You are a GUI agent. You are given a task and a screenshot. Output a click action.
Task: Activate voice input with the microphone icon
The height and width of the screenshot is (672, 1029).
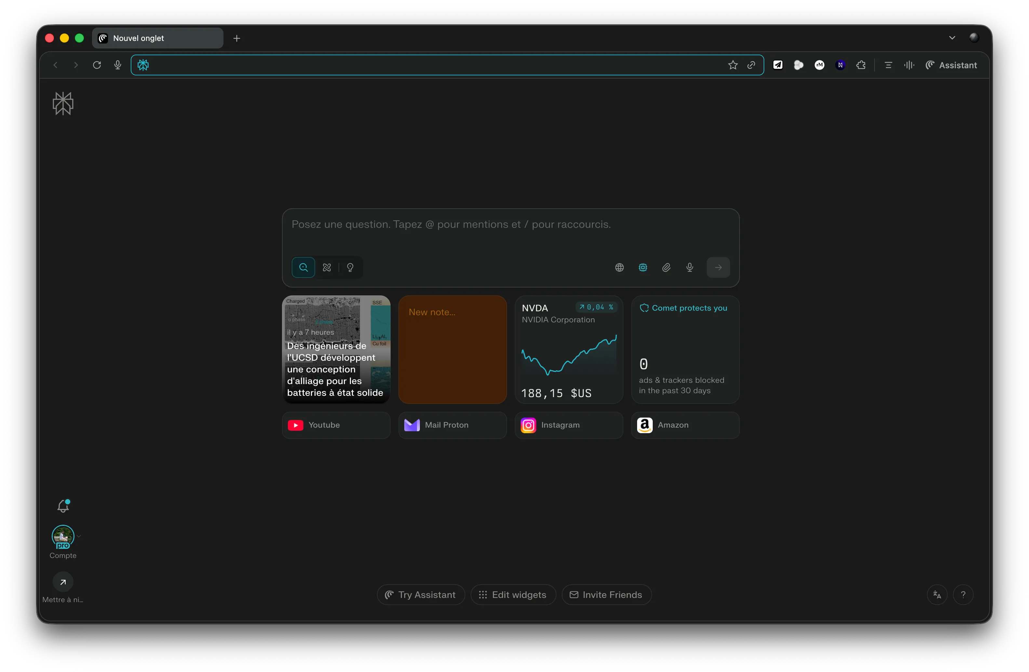tap(689, 267)
